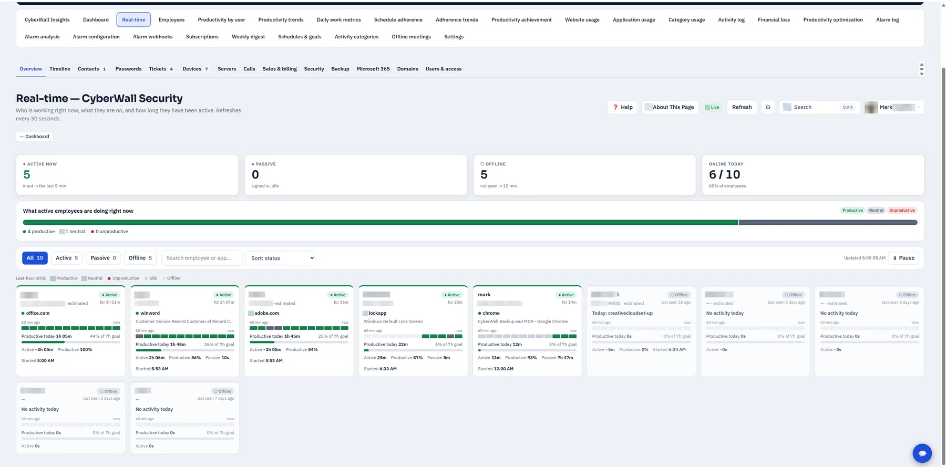946x467 pixels.
Task: Open the mark employee card running chrome
Action: pyautogui.click(x=527, y=330)
